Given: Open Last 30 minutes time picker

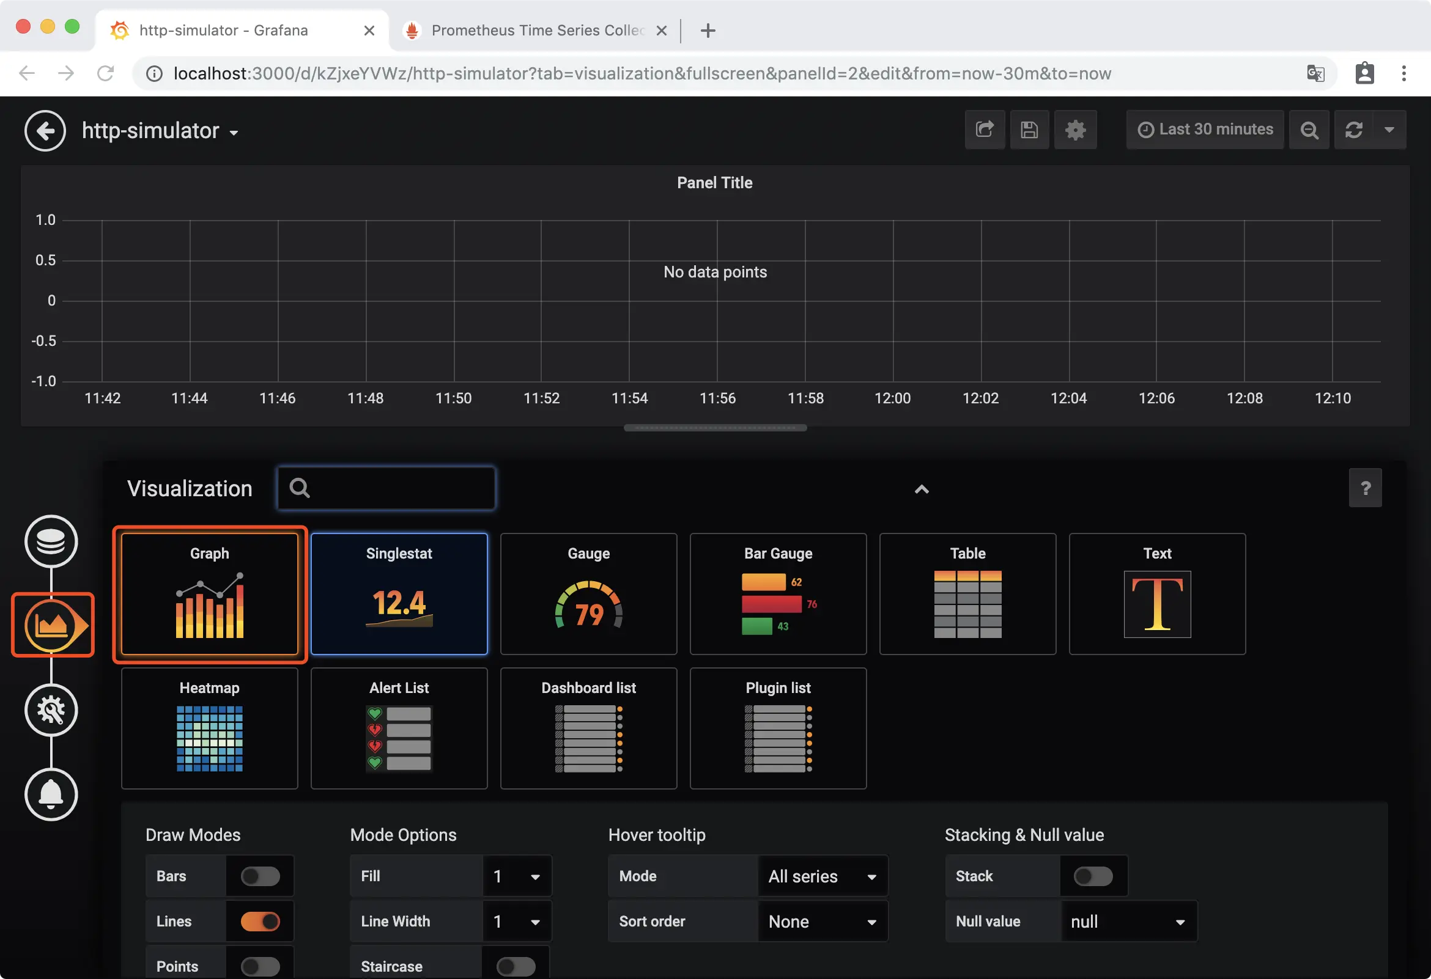Looking at the screenshot, I should tap(1205, 130).
